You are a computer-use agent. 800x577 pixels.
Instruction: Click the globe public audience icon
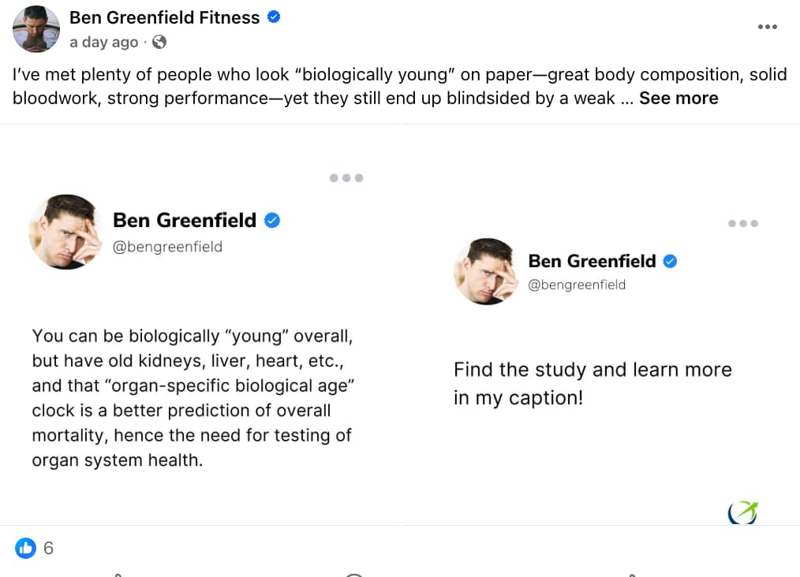(159, 43)
